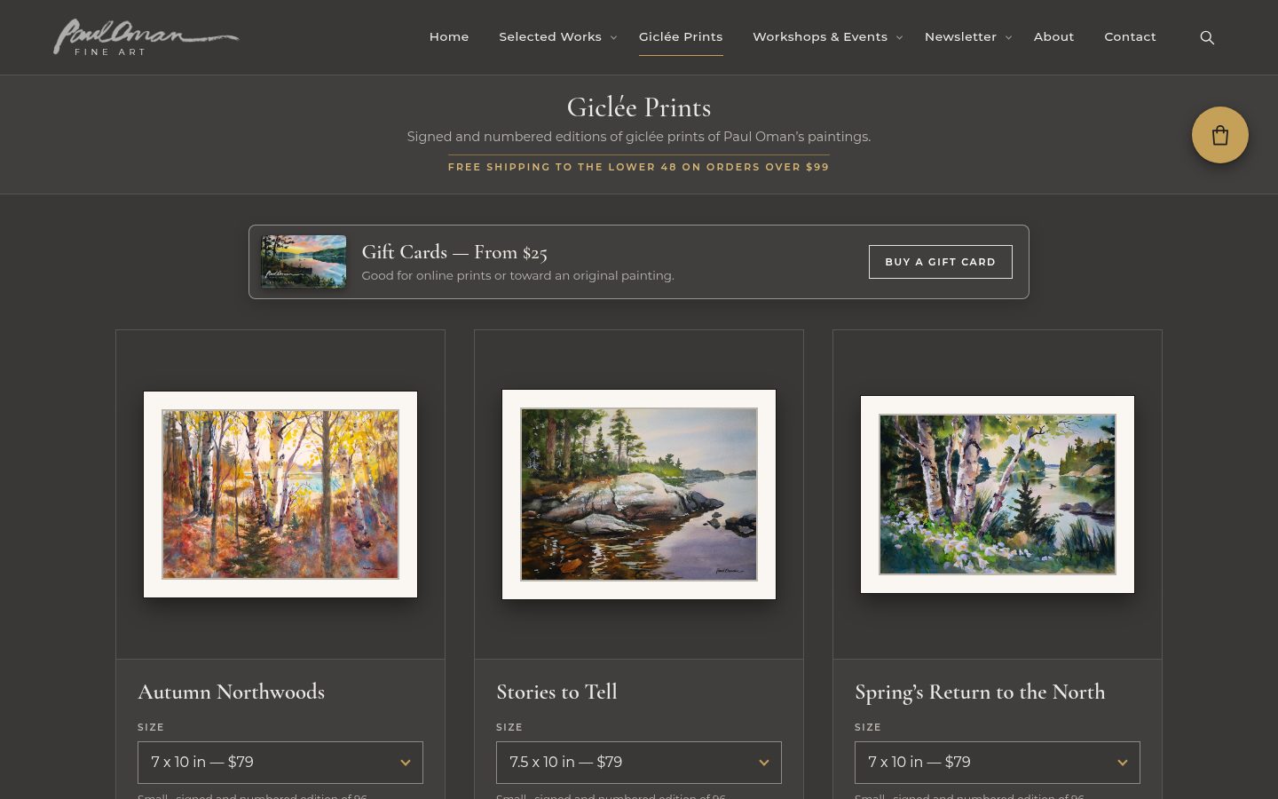Open the Autumn Northwoods size dropdown

pos(280,763)
